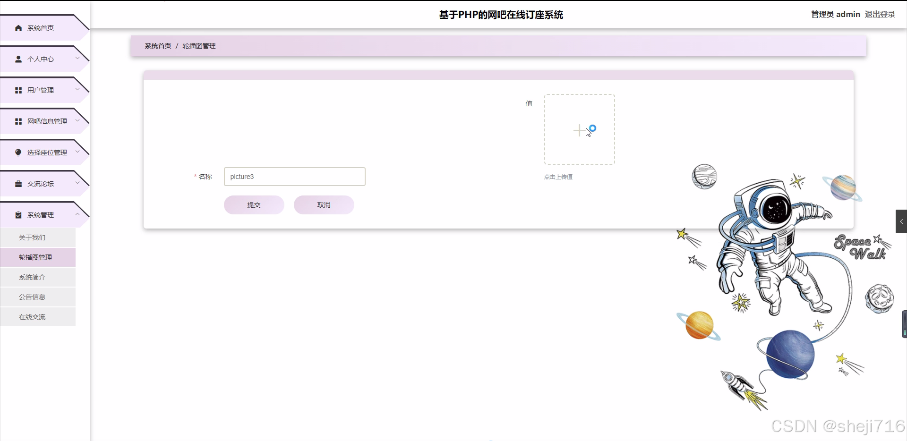
Task: Click 系统首页 in the breadcrumb
Action: pos(158,46)
